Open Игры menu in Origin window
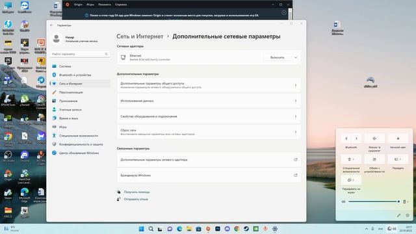 click(x=90, y=5)
